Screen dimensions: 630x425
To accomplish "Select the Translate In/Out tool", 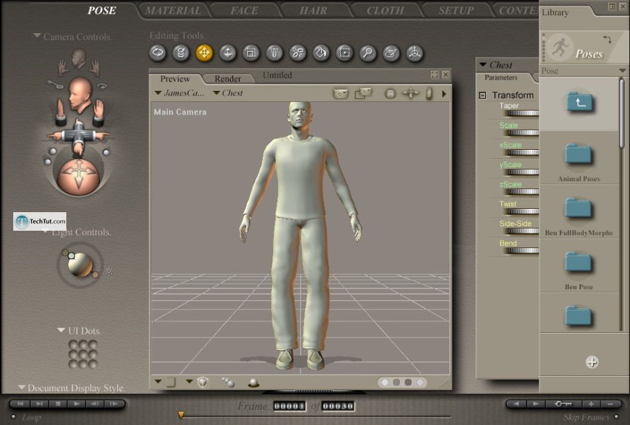I will (x=227, y=53).
